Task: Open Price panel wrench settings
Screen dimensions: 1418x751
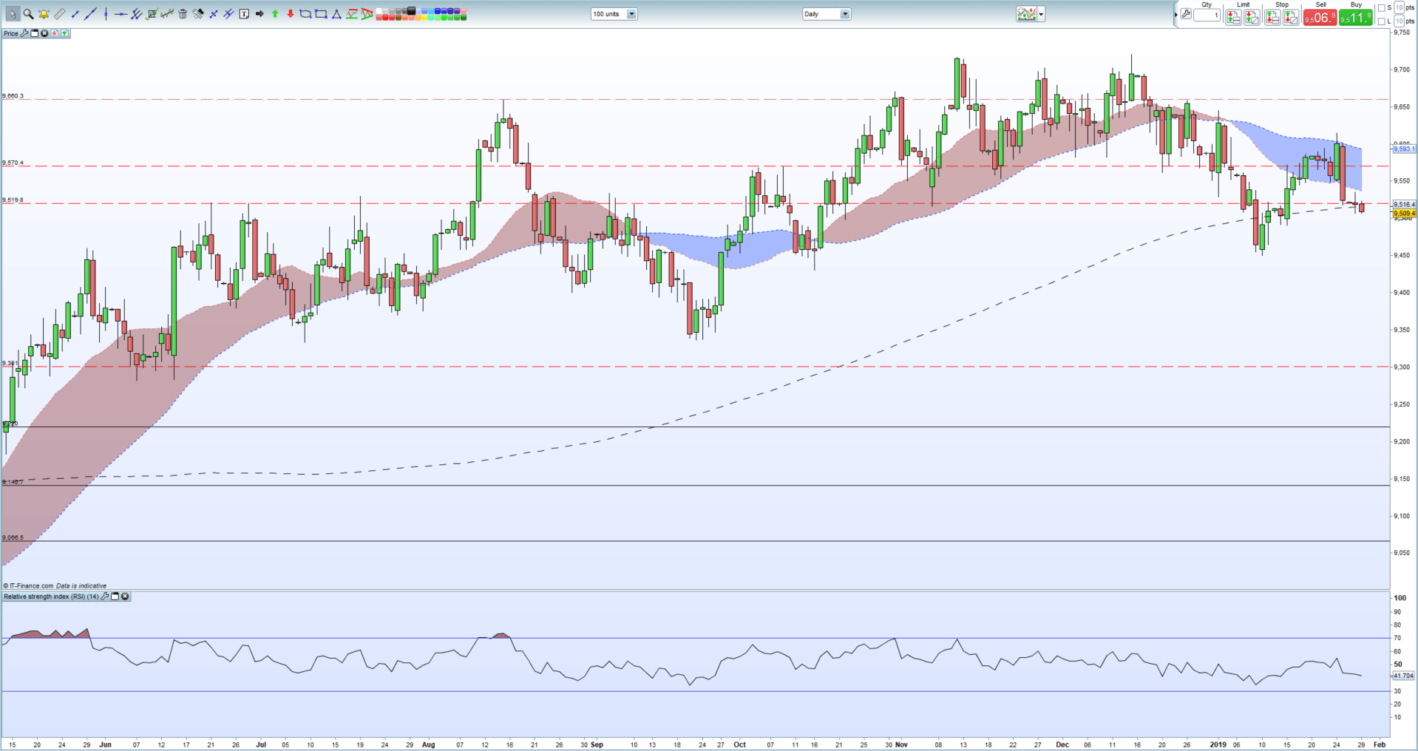Action: point(24,33)
